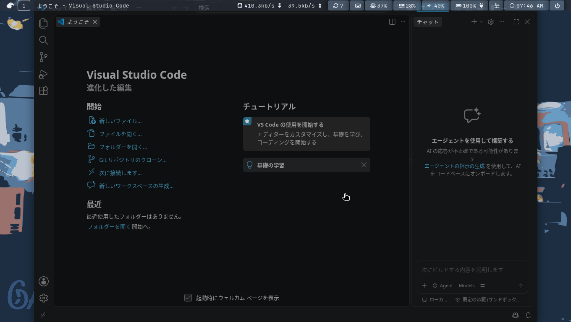Open the Models picker dropdown
Viewport: 571px width, 322px height.
point(466,286)
